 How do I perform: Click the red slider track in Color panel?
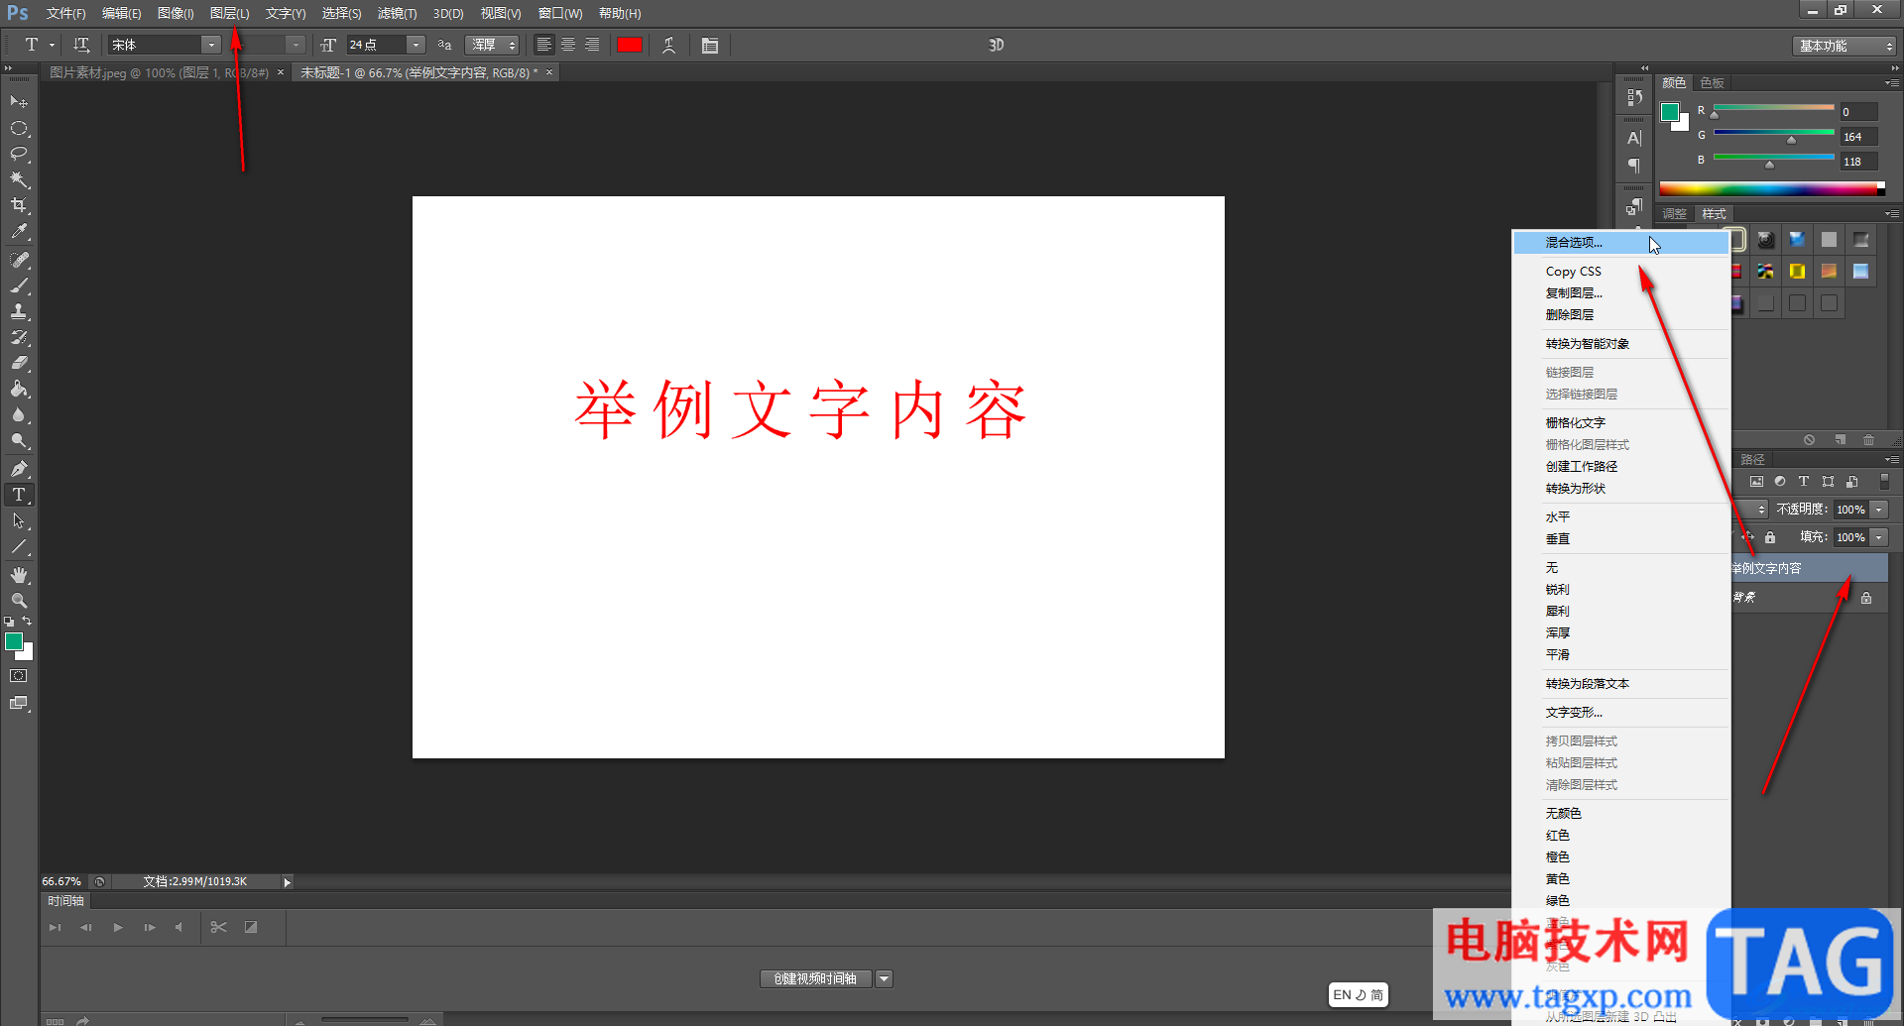(1774, 107)
